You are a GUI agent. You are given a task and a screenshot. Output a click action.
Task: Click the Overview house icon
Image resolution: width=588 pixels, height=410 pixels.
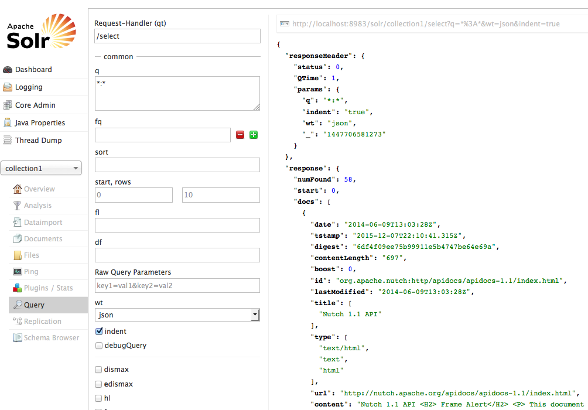click(x=17, y=189)
